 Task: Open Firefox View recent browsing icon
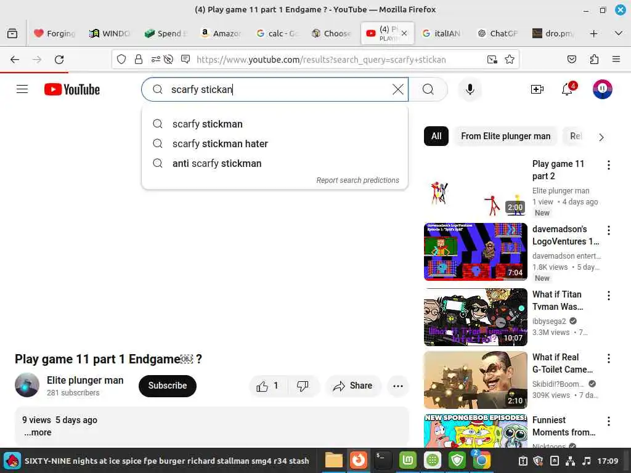12,33
